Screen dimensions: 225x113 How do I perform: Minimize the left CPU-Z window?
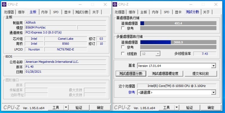[x=80, y=4]
